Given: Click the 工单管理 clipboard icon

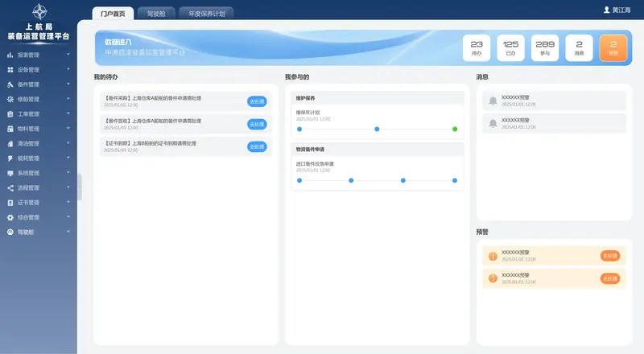Looking at the screenshot, I should click(x=10, y=114).
